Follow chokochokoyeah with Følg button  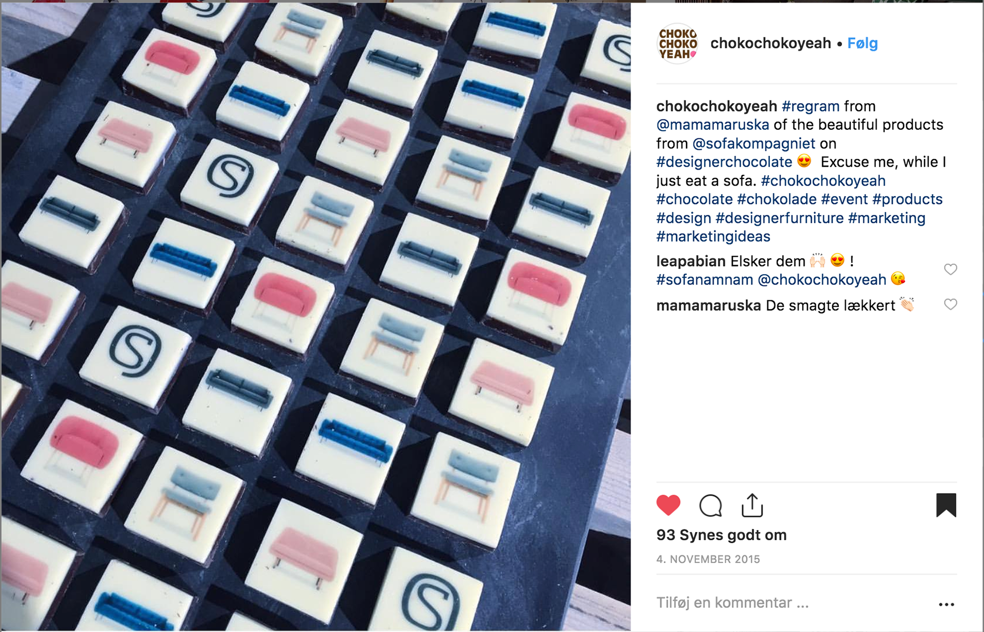pos(863,44)
